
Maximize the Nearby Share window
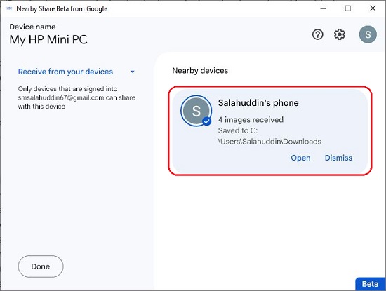pos(347,8)
